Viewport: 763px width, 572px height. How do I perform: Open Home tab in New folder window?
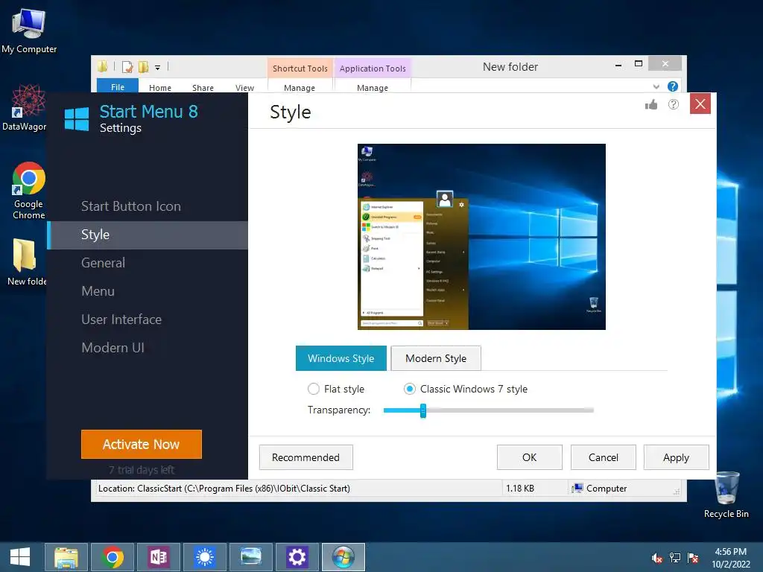click(x=160, y=88)
